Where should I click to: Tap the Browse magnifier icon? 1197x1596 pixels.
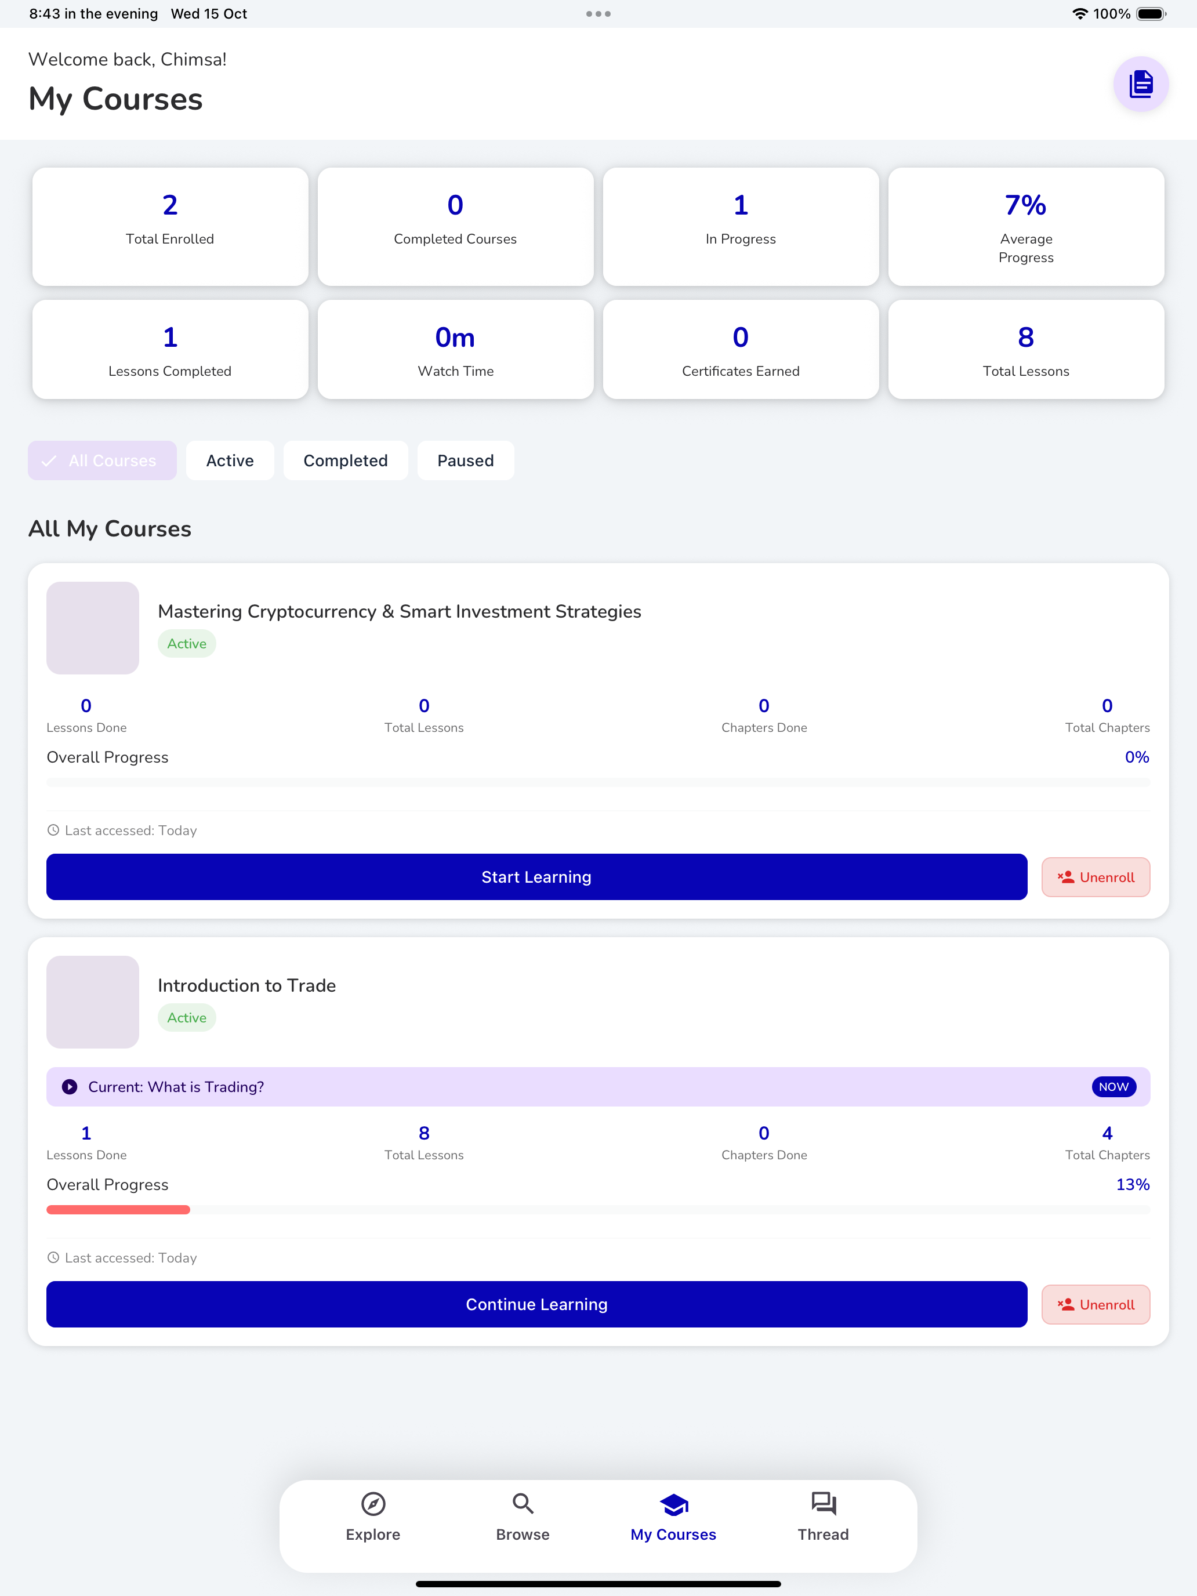[523, 1504]
